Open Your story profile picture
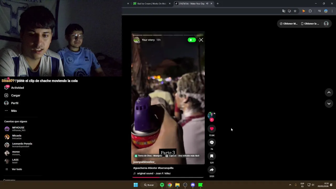The height and width of the screenshot is (189, 336). tap(136, 40)
